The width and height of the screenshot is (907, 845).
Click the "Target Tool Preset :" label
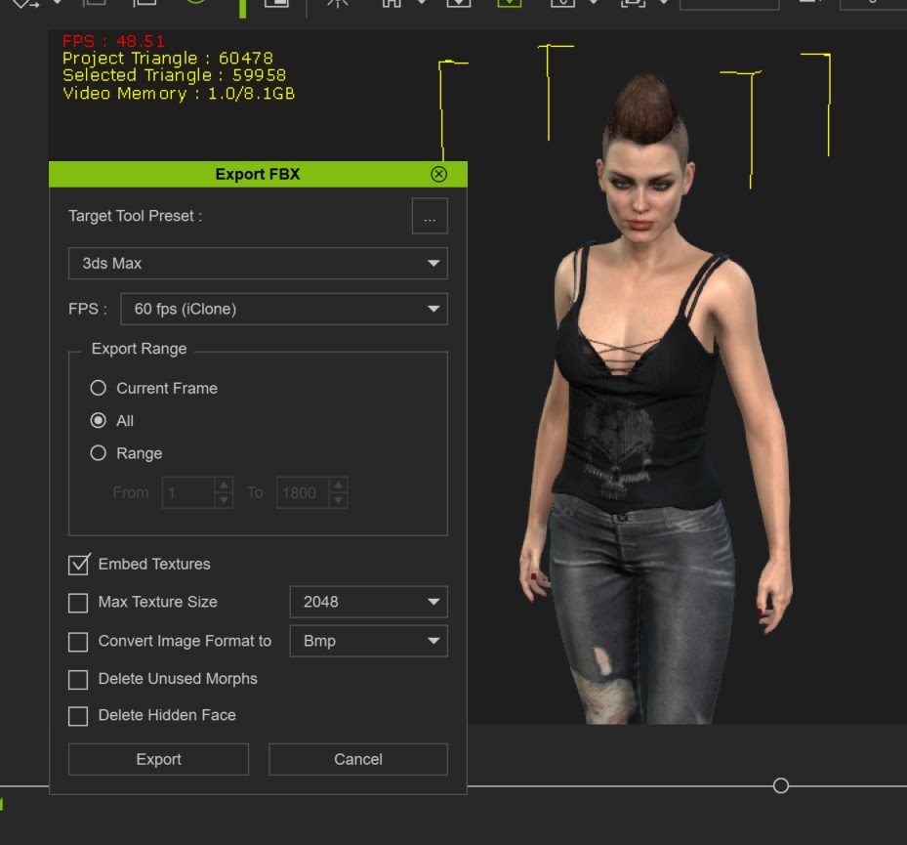tap(136, 216)
